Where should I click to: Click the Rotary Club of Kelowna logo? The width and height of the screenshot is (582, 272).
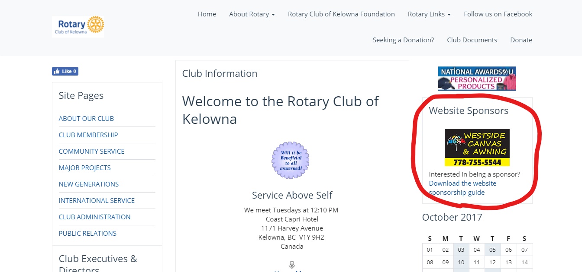pyautogui.click(x=78, y=26)
